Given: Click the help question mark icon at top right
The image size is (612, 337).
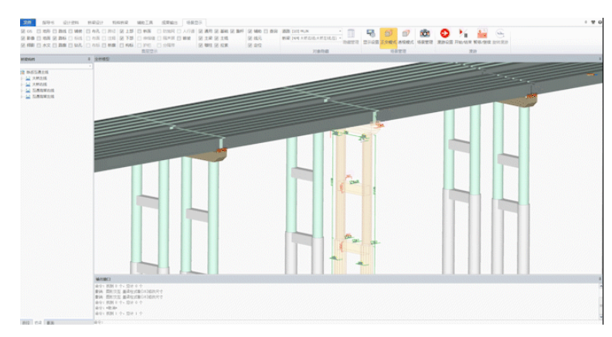Looking at the screenshot, I should [x=600, y=22].
